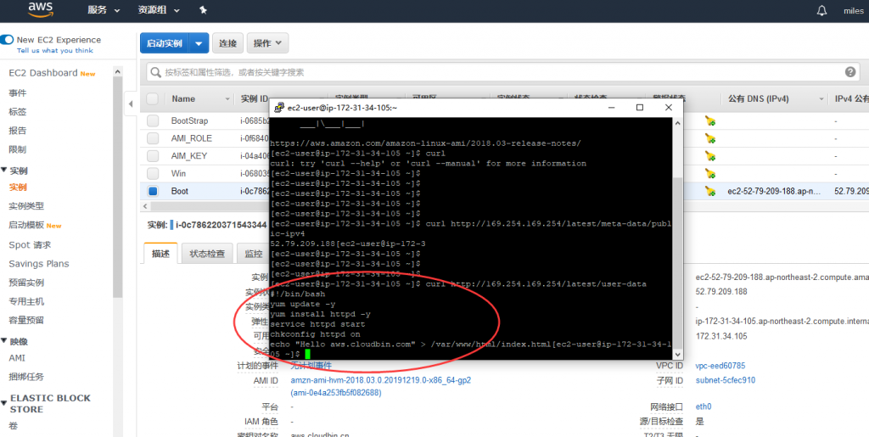Select the Boot instance name cell
869x437 pixels.
tap(180, 191)
